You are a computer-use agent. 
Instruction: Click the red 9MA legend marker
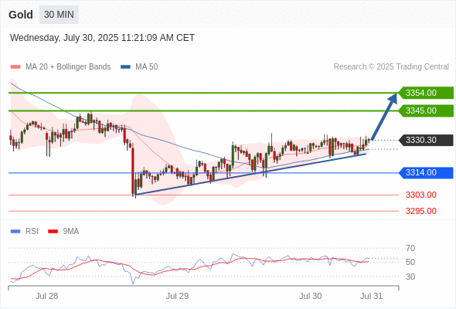click(53, 232)
